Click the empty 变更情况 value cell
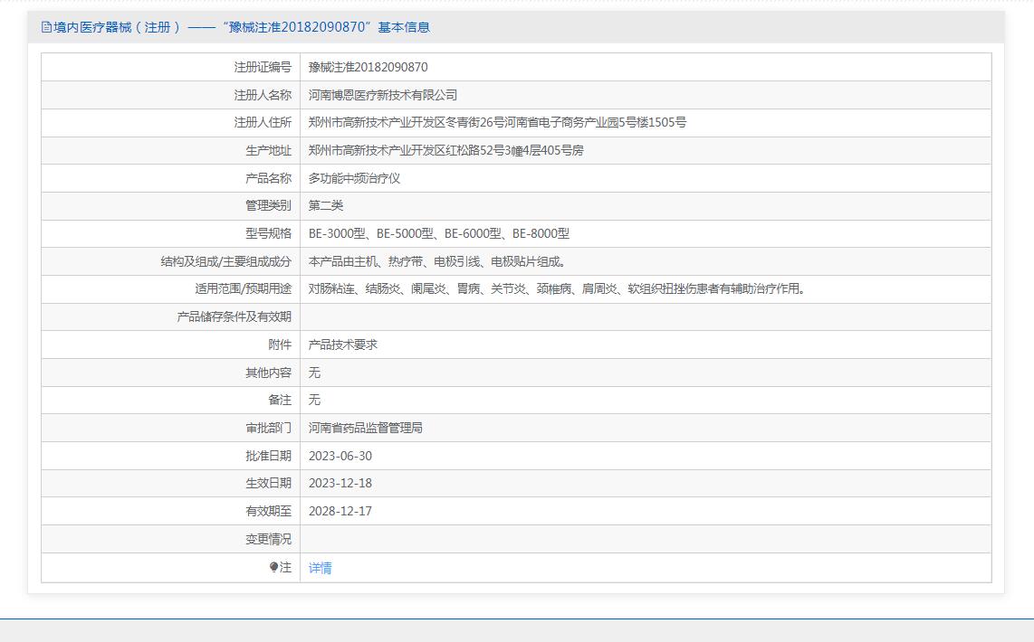 [x=645, y=539]
